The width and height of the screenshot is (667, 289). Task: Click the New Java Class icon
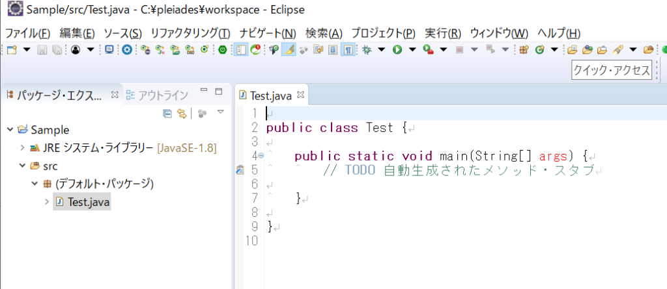(540, 50)
